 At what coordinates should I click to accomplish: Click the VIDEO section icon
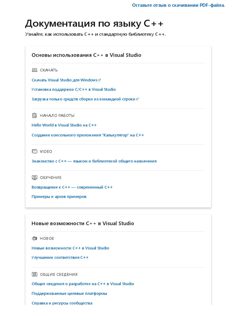click(34, 151)
